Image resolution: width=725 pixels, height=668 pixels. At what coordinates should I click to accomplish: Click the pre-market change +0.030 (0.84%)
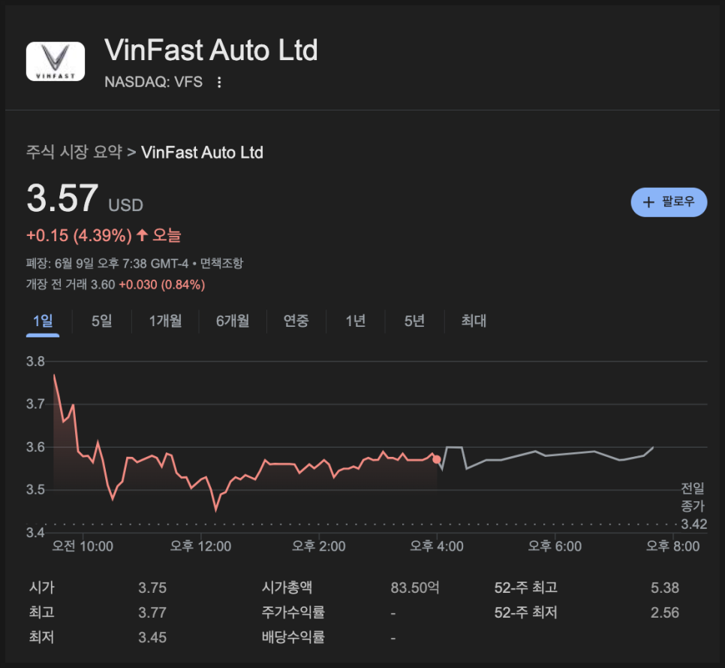click(162, 285)
